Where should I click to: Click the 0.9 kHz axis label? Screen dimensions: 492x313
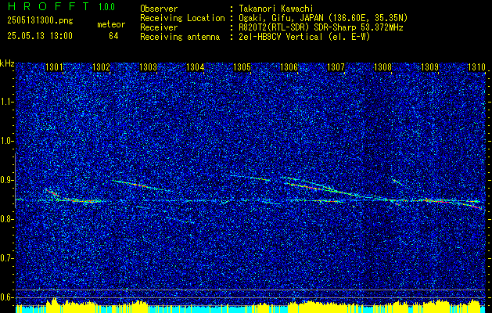click(6, 180)
